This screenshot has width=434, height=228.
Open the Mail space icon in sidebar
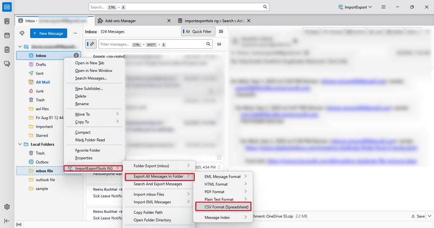pos(7,7)
